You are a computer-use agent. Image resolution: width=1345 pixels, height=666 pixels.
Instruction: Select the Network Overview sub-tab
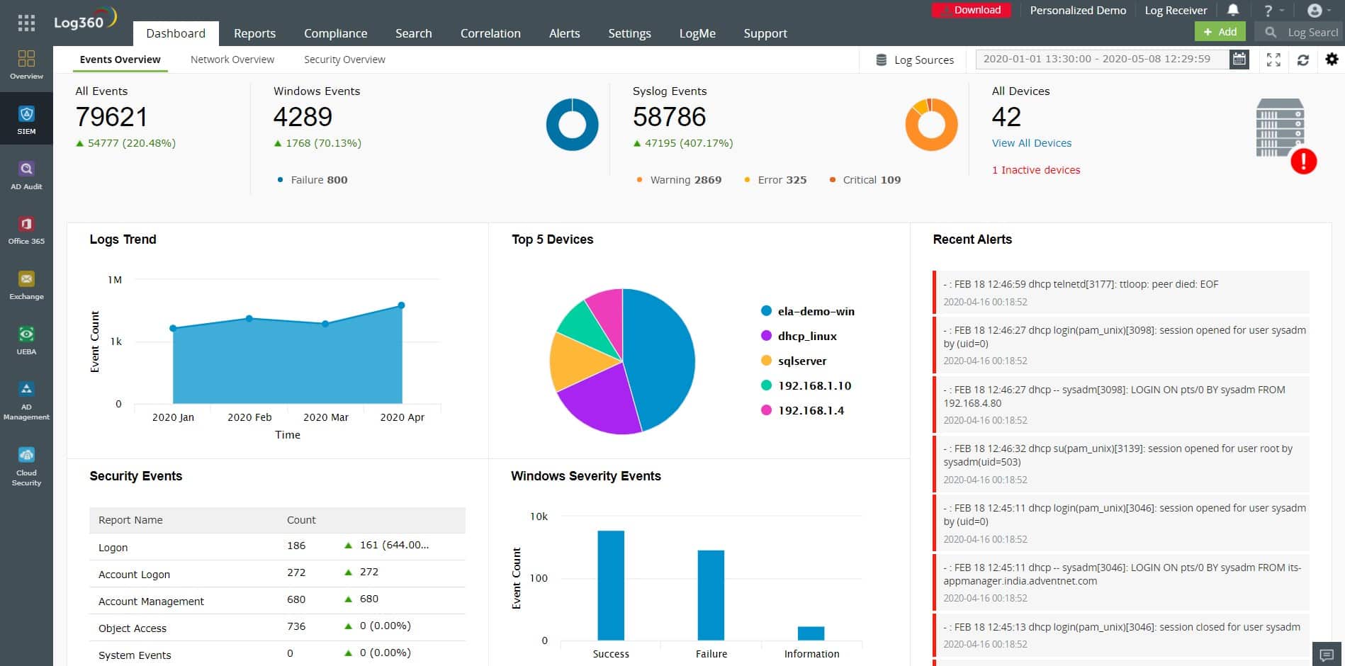click(232, 60)
